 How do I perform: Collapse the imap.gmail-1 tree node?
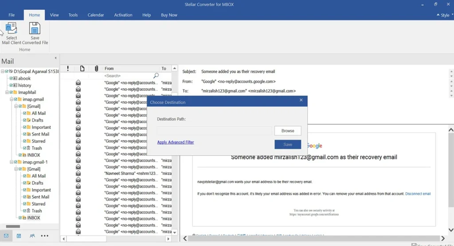click(x=12, y=162)
